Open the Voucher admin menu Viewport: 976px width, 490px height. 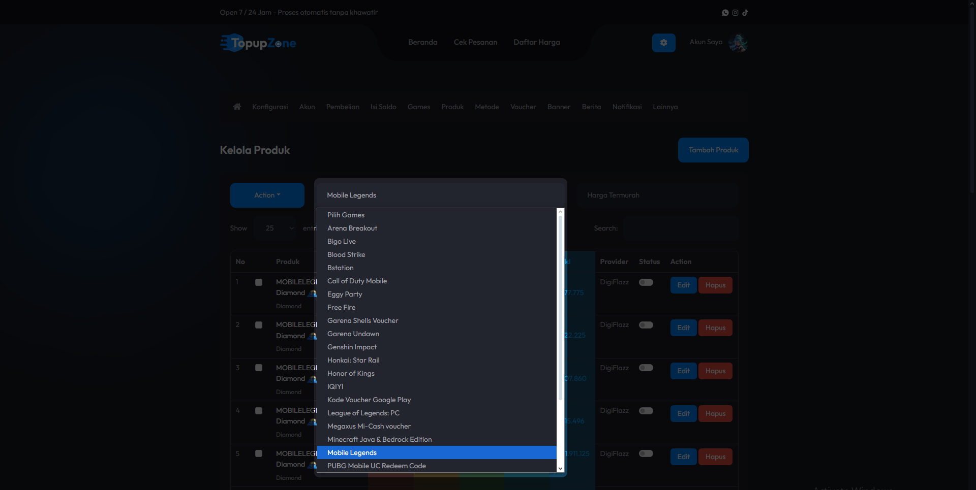click(x=523, y=107)
